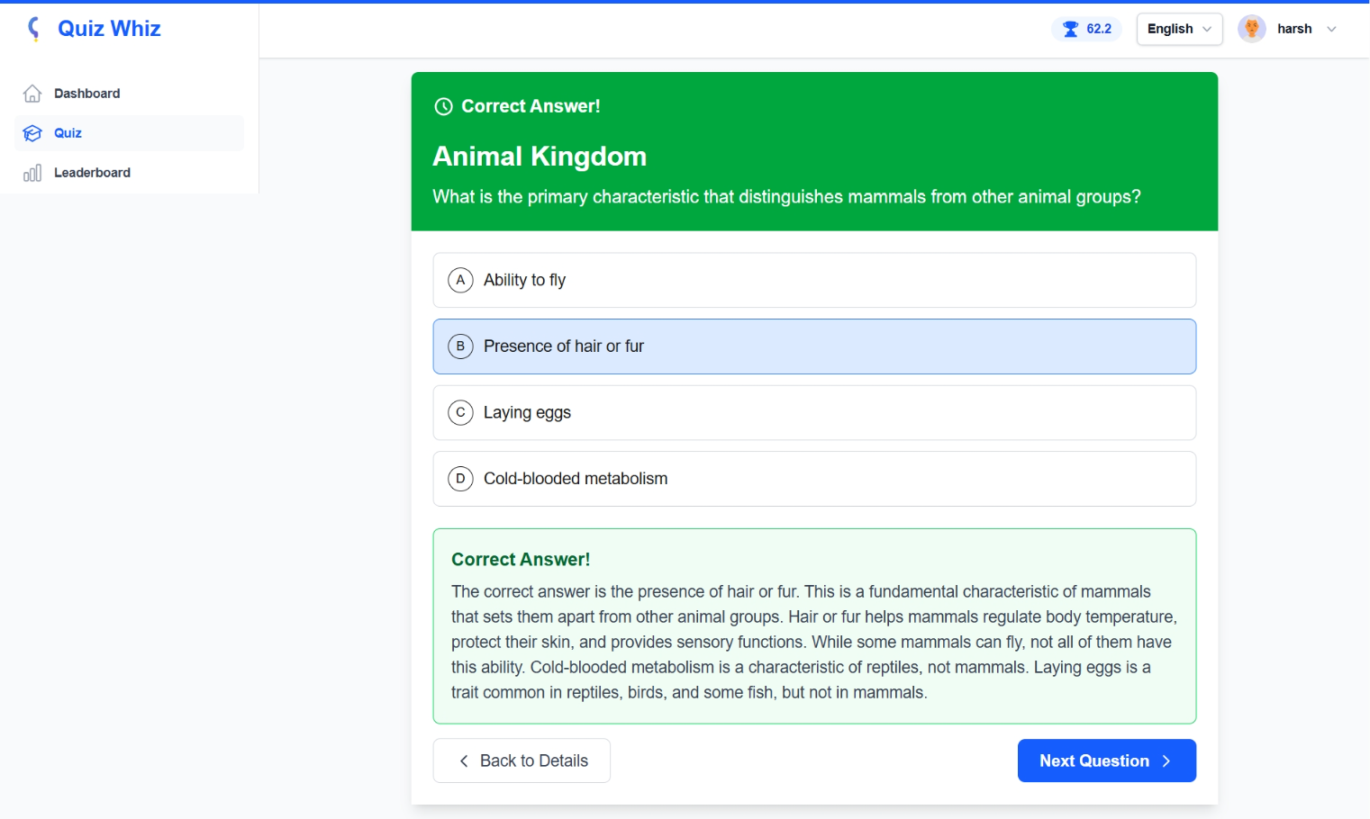Click the arrow icon in Next Question
Image resolution: width=1370 pixels, height=819 pixels.
point(1166,761)
